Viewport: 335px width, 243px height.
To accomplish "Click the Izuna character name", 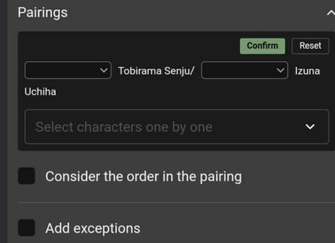I will click(308, 71).
